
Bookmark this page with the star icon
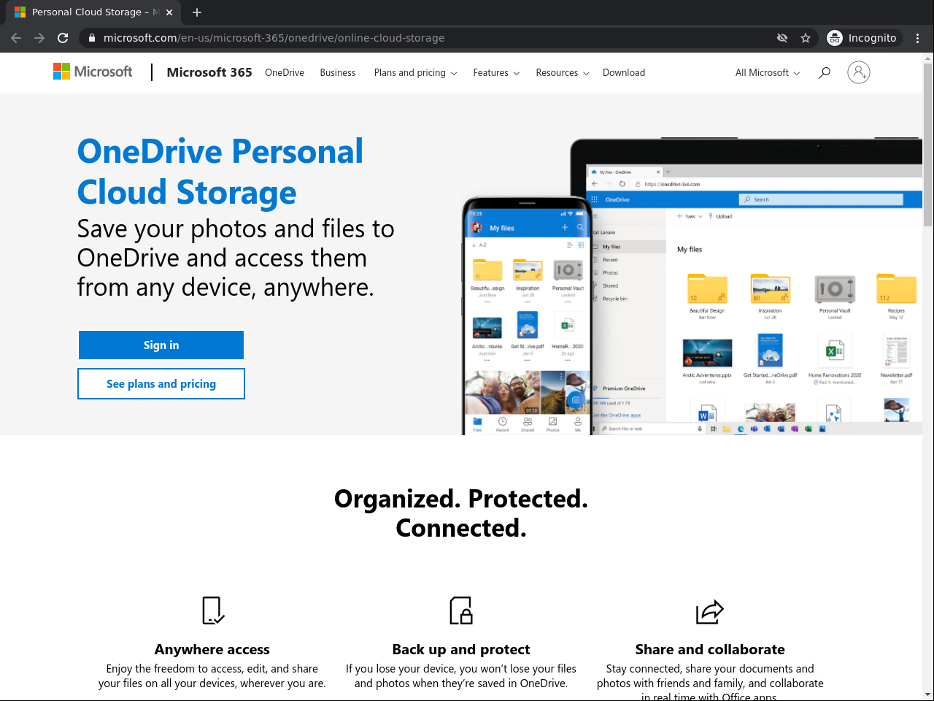tap(806, 38)
